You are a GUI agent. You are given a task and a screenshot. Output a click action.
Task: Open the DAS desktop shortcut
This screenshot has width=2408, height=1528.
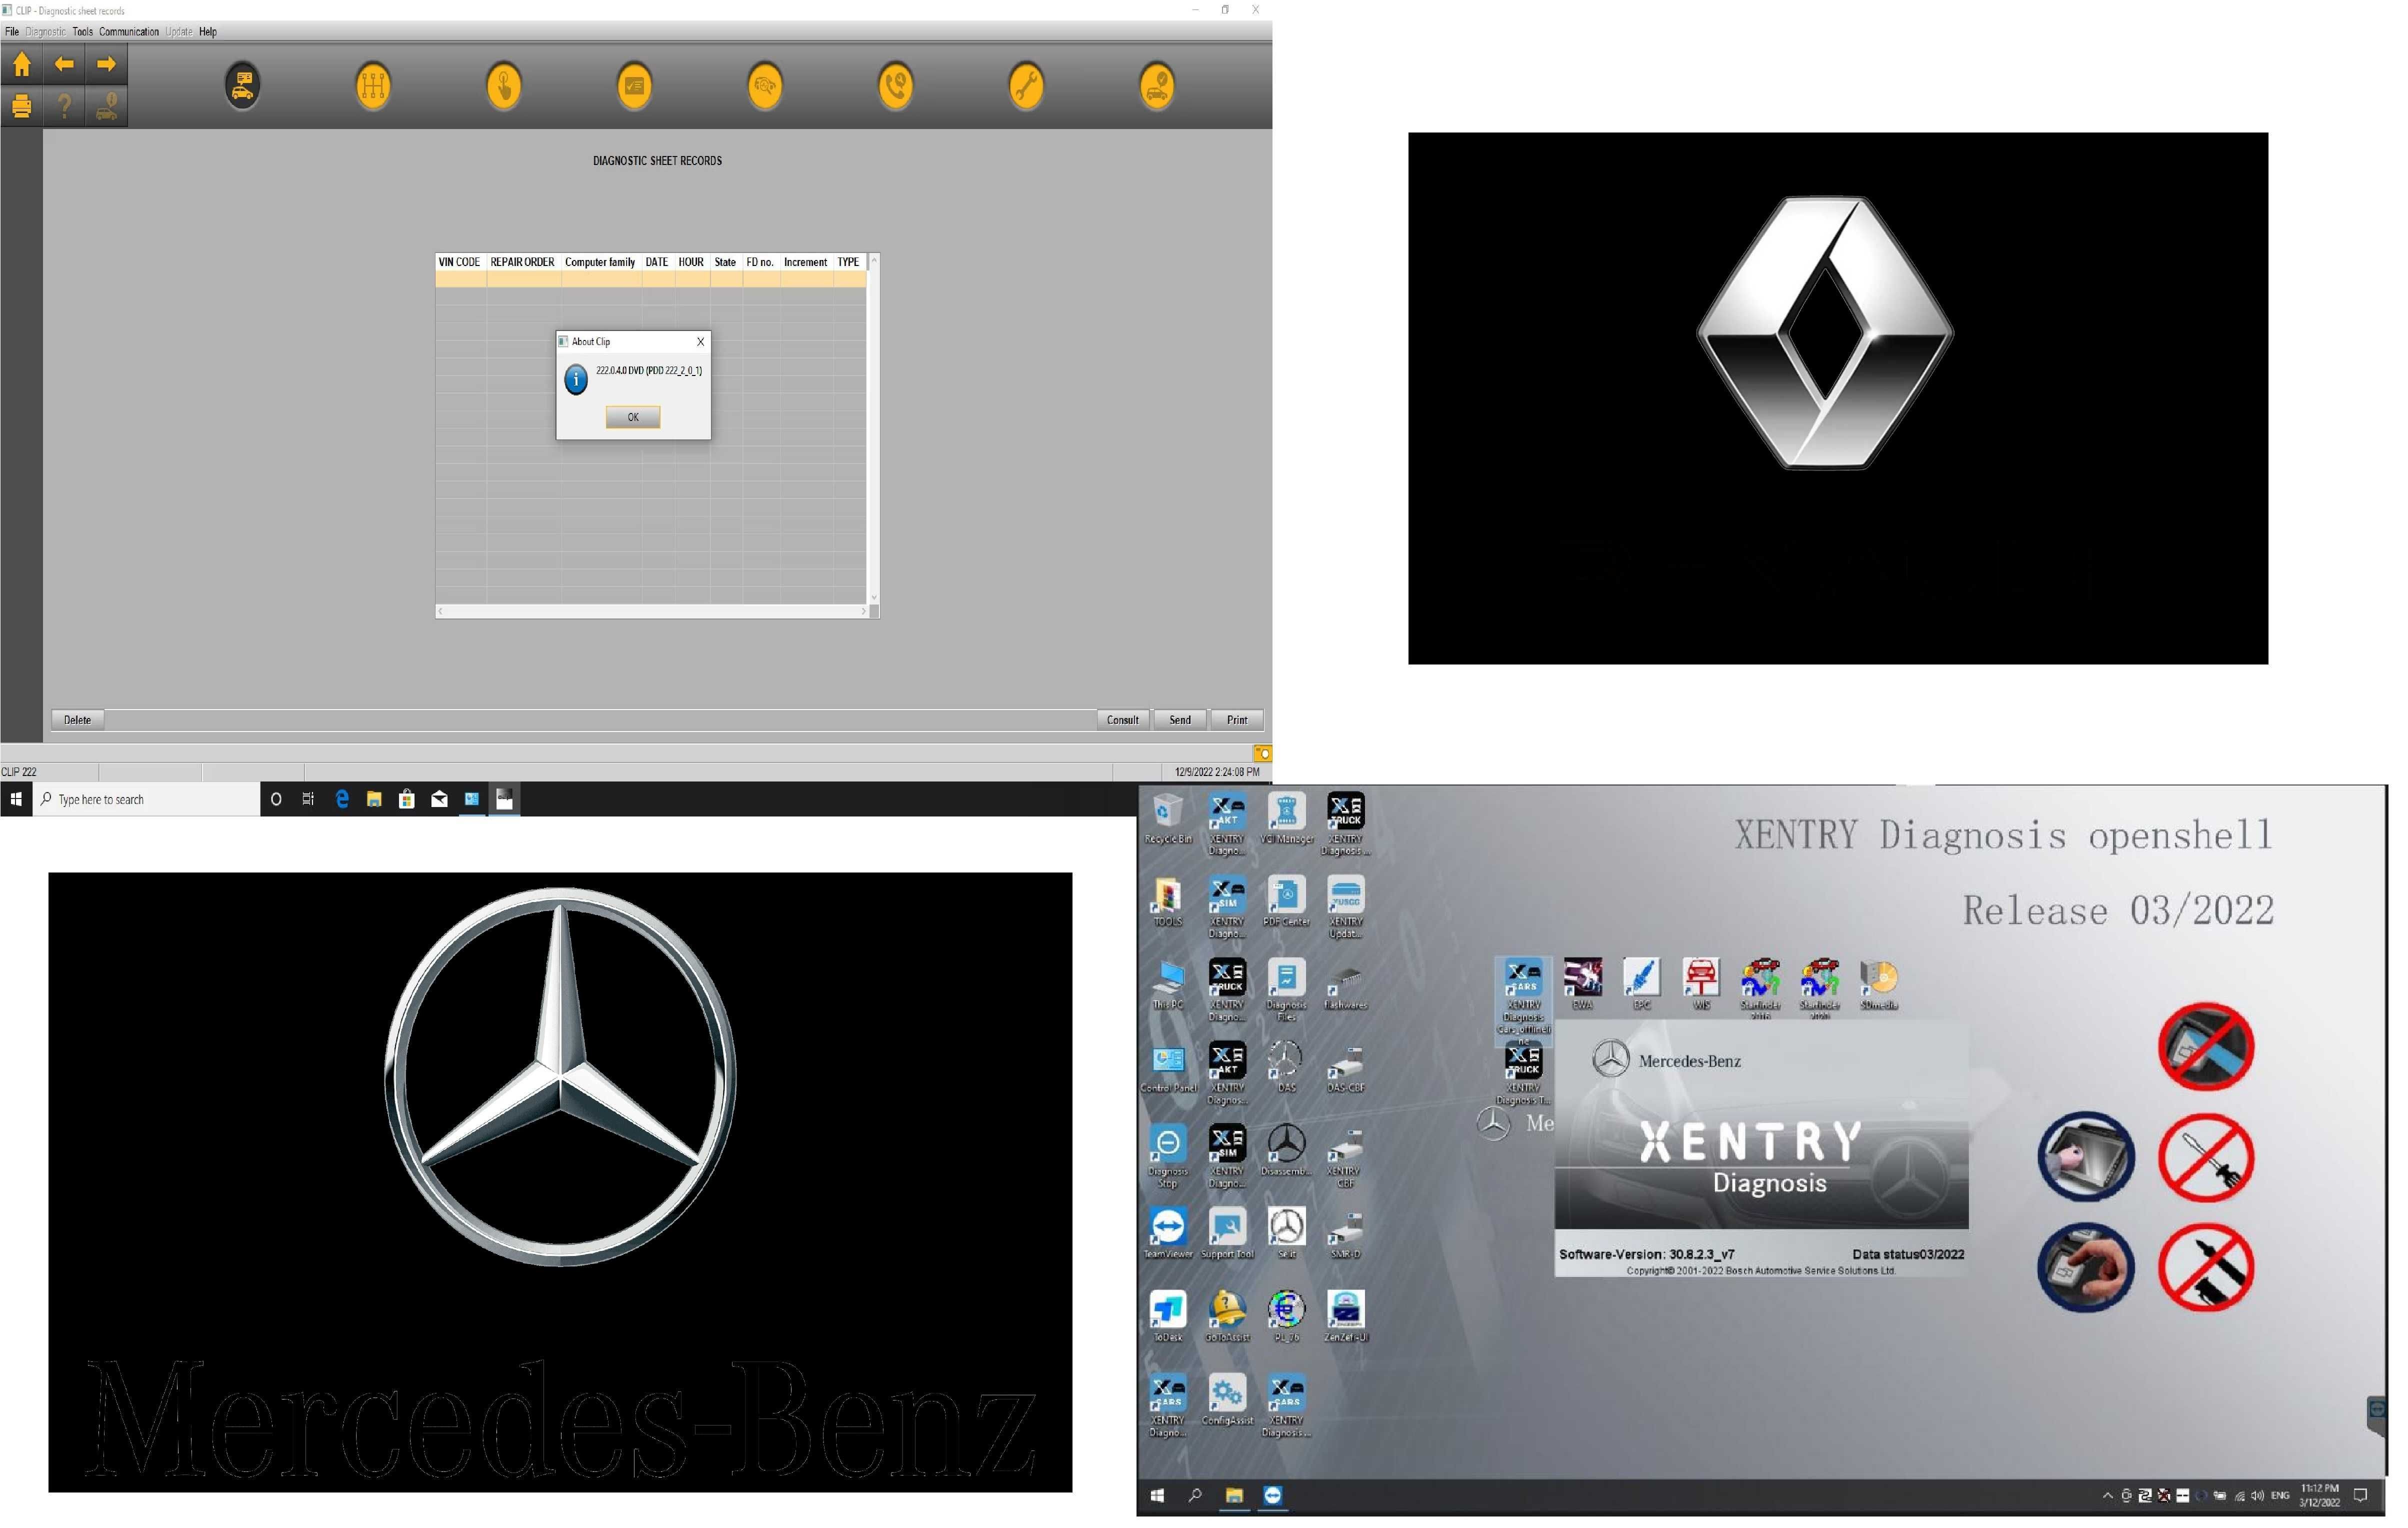(x=1287, y=1068)
